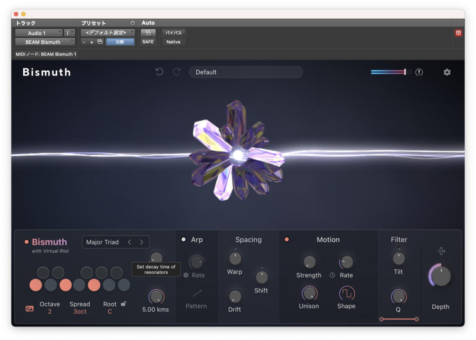
Task: Click the decay knob above 5.00 kms
Action: pos(156,297)
